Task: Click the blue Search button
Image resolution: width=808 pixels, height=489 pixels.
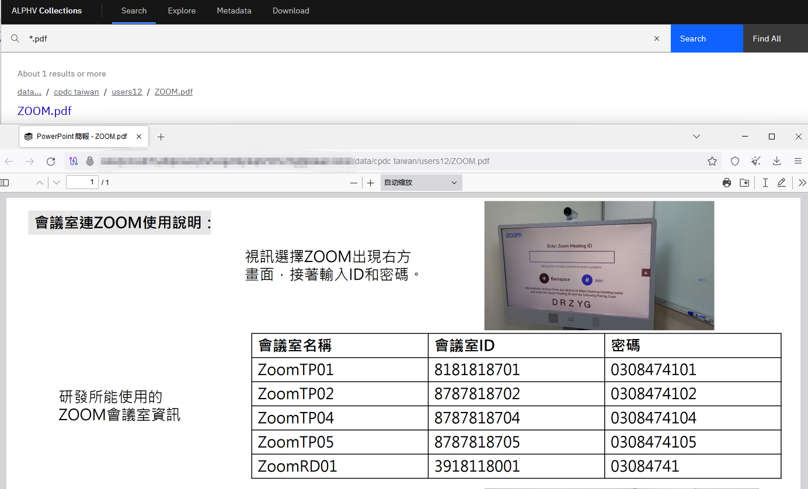Action: click(x=707, y=39)
